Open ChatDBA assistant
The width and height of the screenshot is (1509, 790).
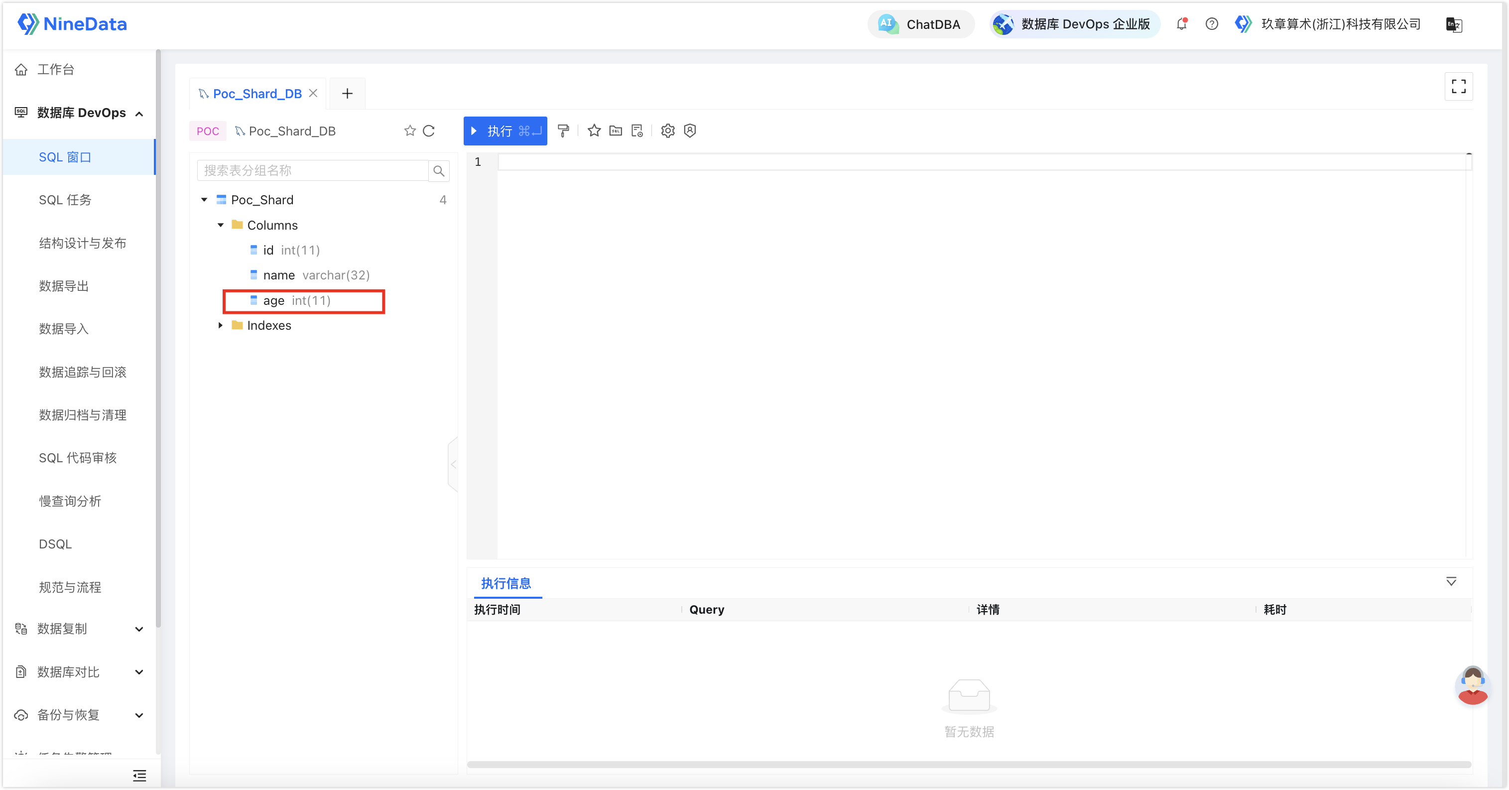point(920,24)
